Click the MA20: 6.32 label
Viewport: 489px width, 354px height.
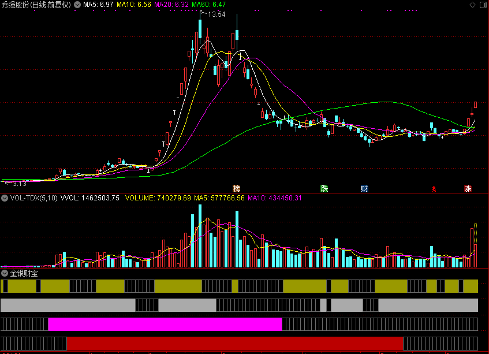click(171, 5)
